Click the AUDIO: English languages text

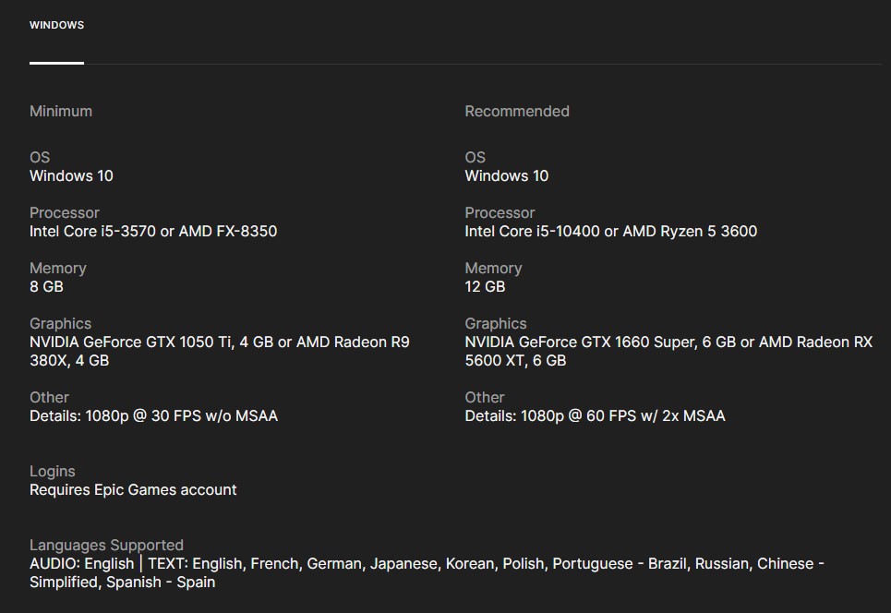pos(81,563)
